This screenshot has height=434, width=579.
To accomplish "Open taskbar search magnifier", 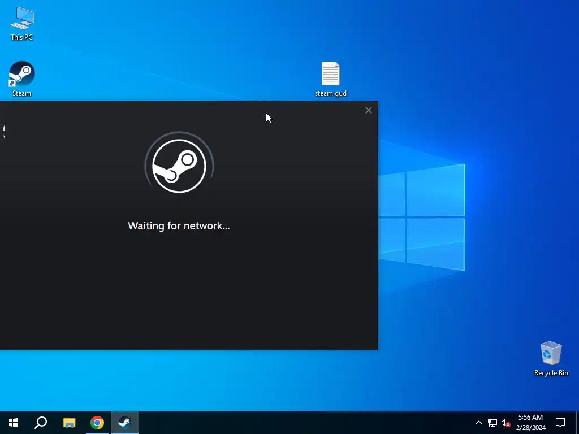I will pos(41,423).
